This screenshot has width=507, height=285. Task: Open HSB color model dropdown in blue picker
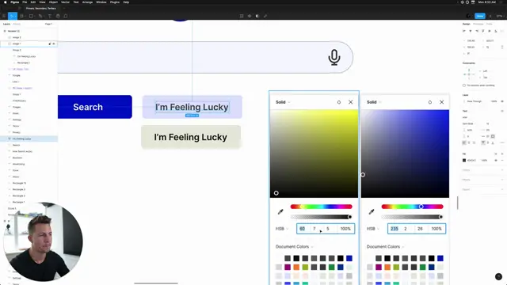coord(373,229)
